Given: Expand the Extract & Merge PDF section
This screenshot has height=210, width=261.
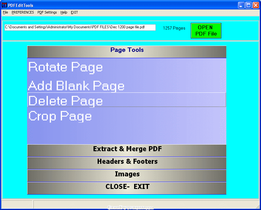Looking at the screenshot, I should click(127, 151).
